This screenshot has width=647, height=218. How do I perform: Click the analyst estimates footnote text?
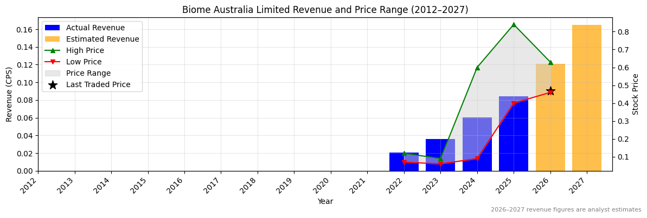[x=566, y=210]
